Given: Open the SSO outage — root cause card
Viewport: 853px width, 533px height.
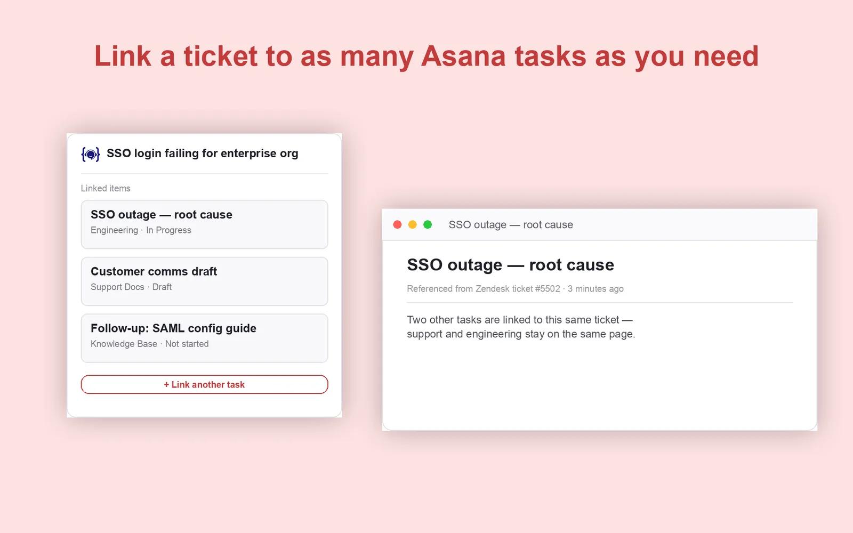Looking at the screenshot, I should [x=204, y=224].
